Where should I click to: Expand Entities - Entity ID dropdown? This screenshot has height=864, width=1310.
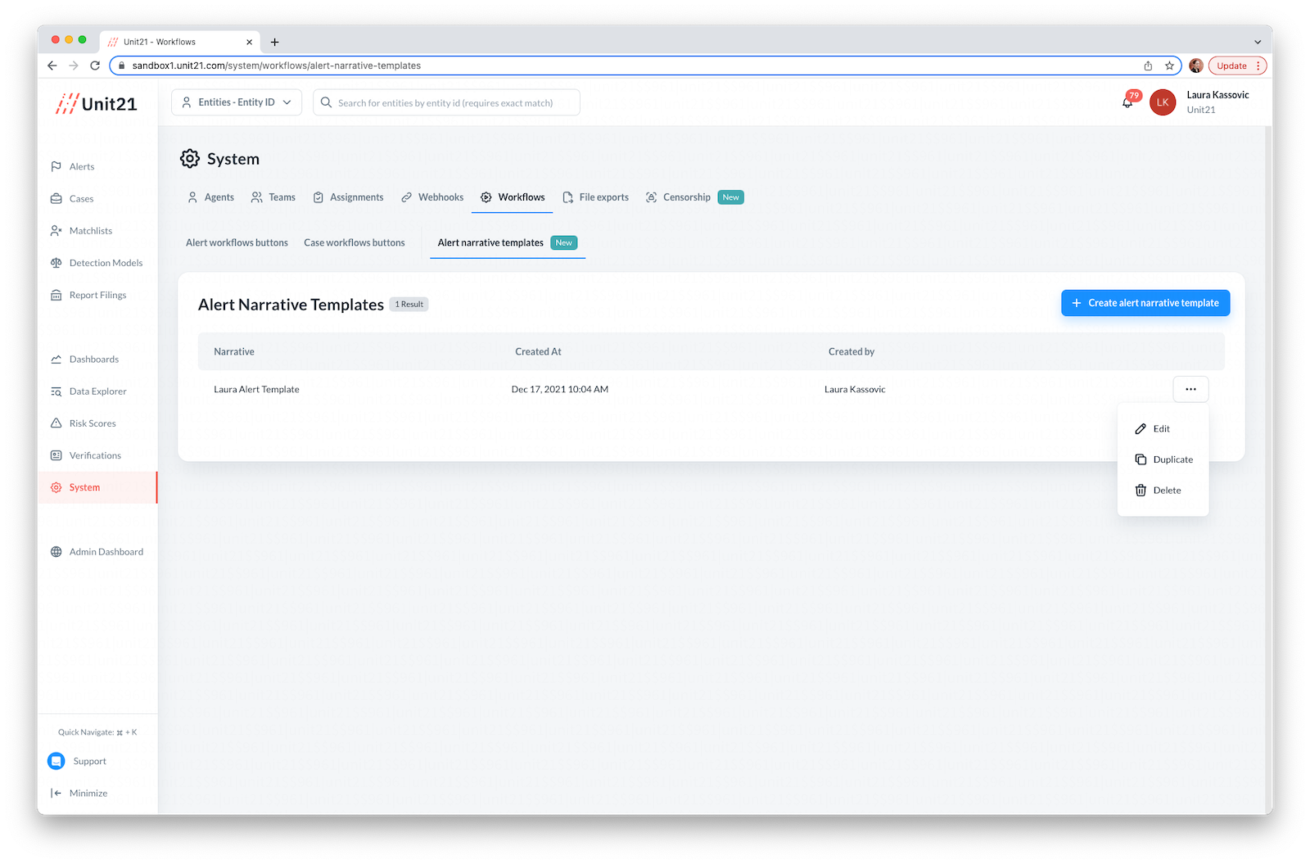pyautogui.click(x=237, y=102)
